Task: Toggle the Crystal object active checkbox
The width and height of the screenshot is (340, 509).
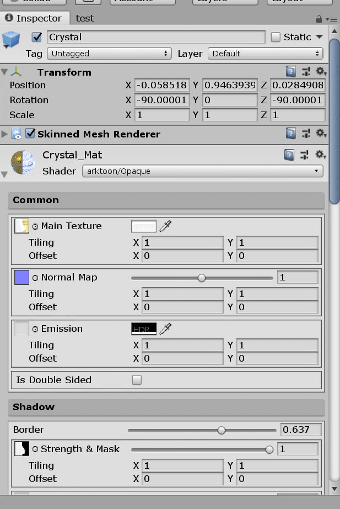Action: point(36,37)
